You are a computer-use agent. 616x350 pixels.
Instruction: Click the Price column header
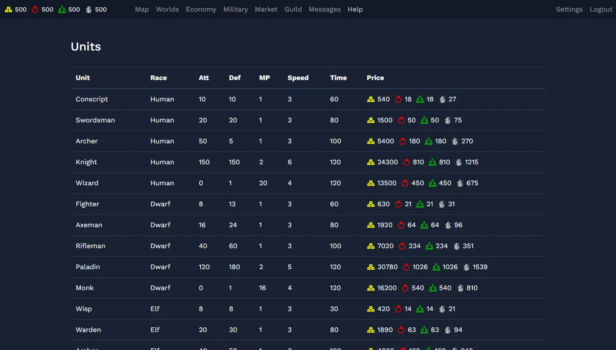coord(375,78)
